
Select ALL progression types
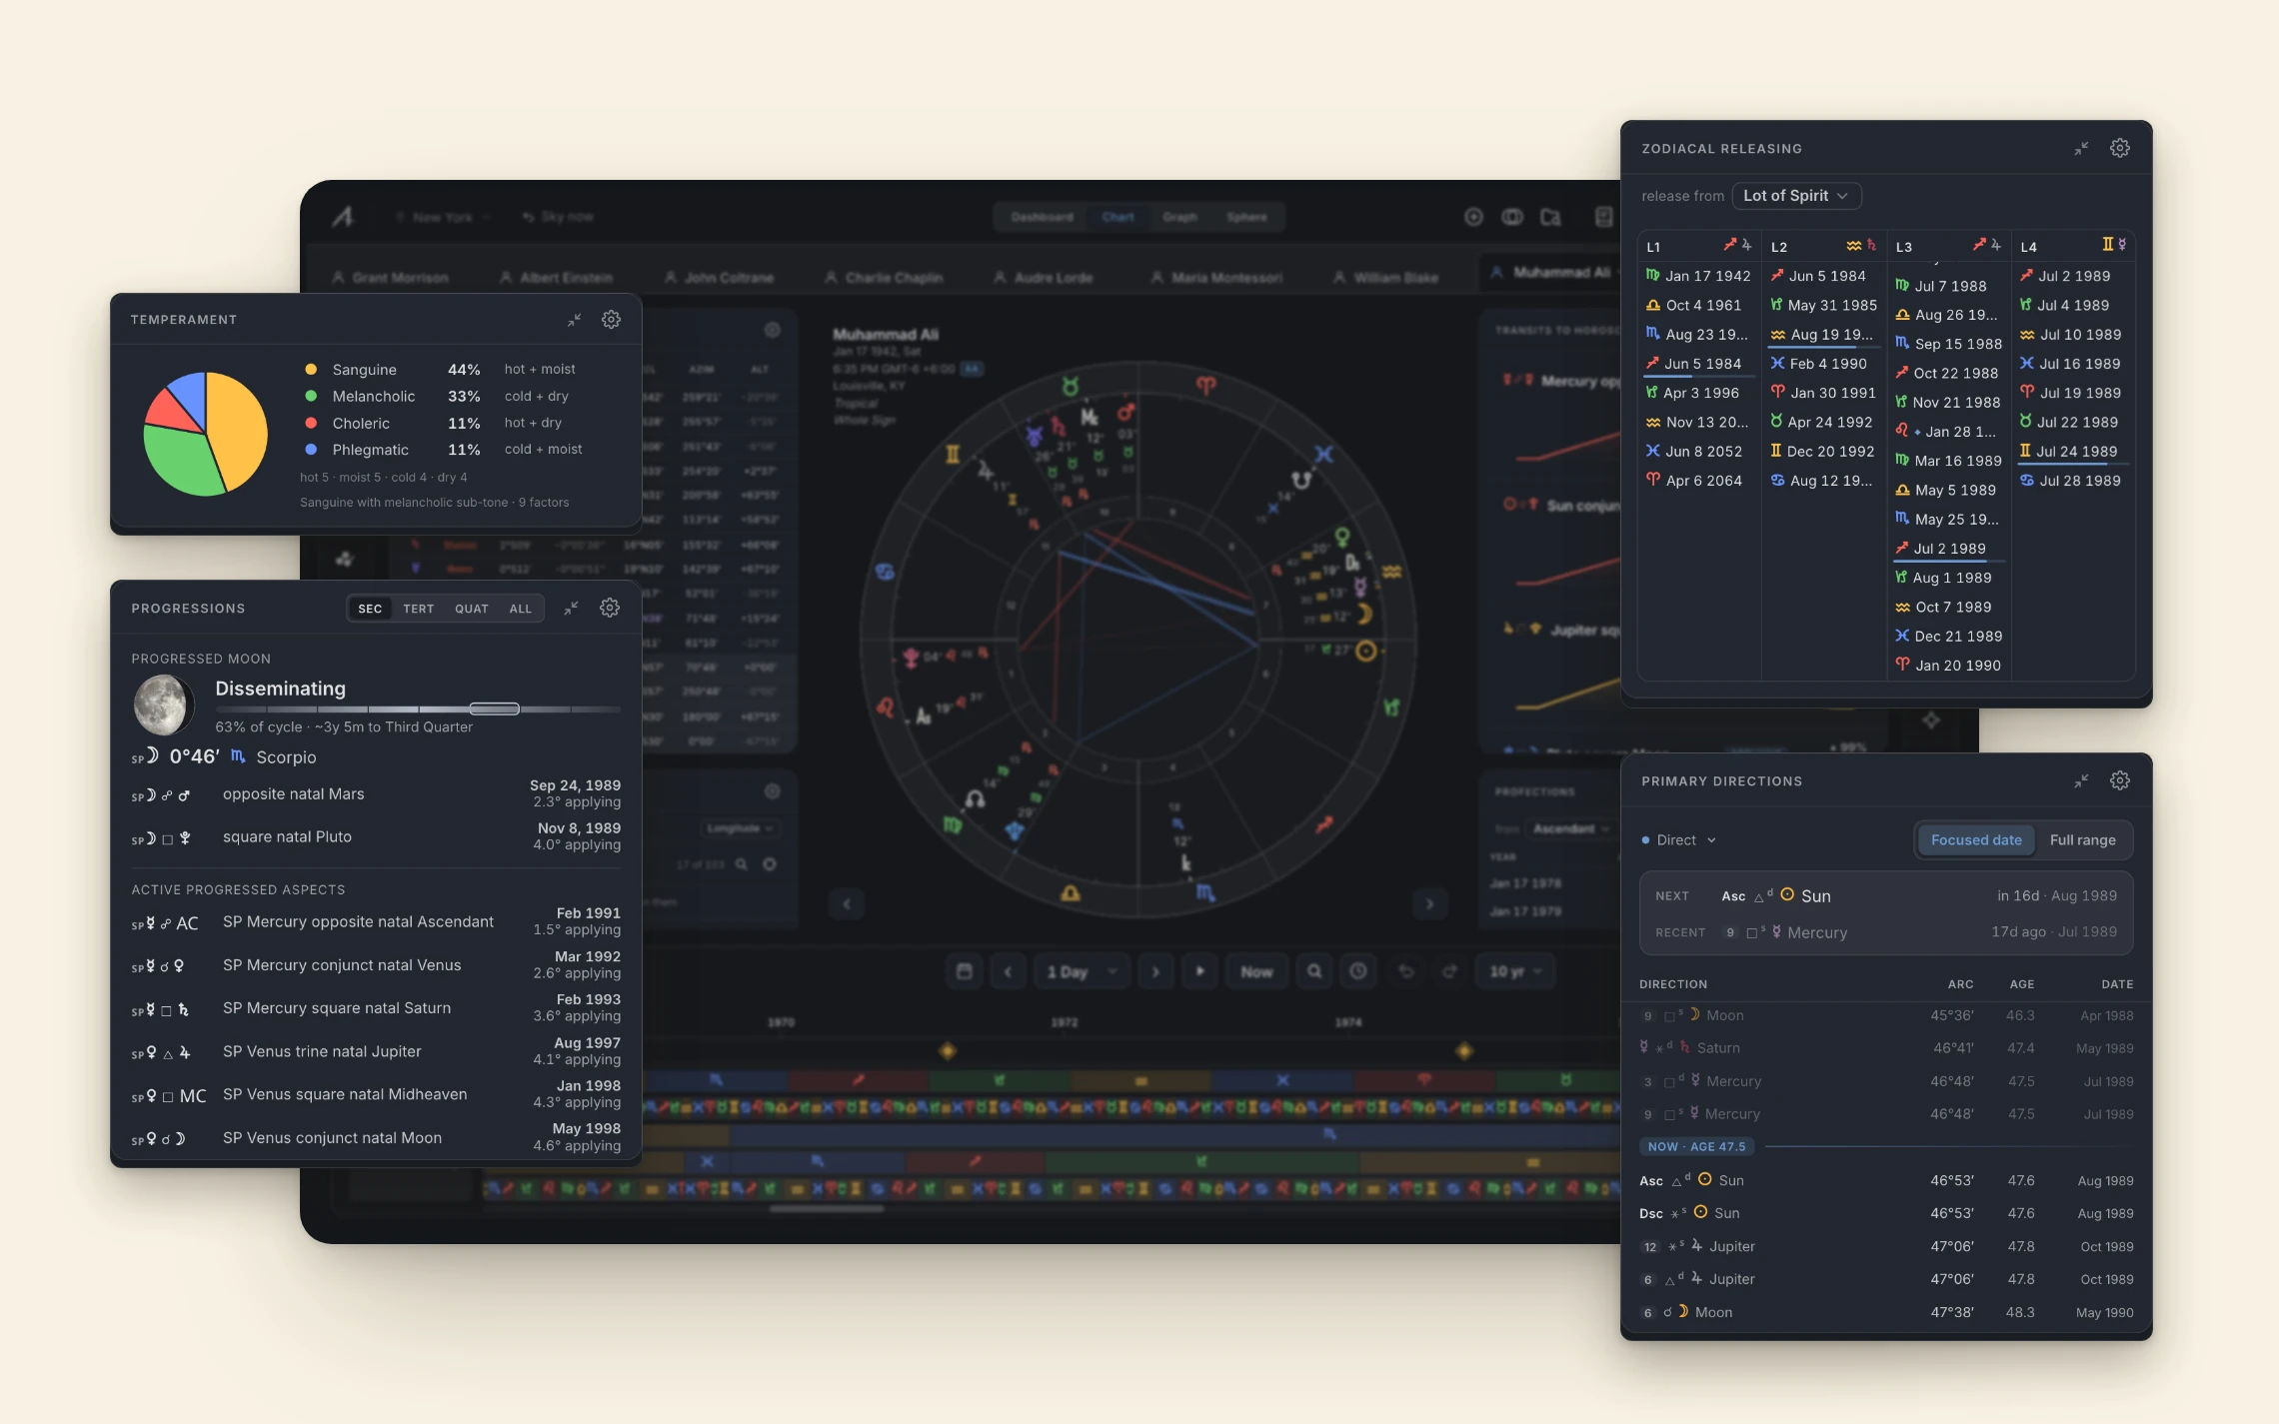521,609
